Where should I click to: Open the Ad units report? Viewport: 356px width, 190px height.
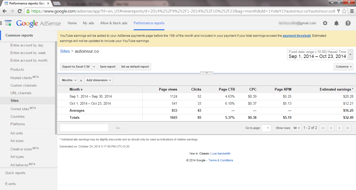(x=17, y=133)
